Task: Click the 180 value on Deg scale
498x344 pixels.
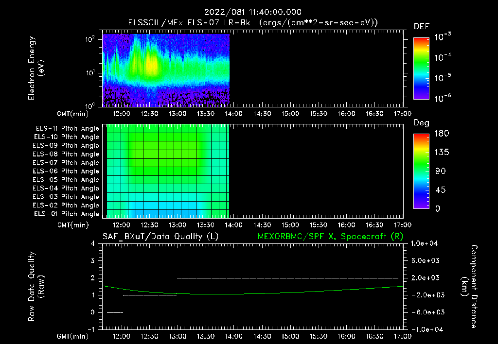Action: [442, 134]
